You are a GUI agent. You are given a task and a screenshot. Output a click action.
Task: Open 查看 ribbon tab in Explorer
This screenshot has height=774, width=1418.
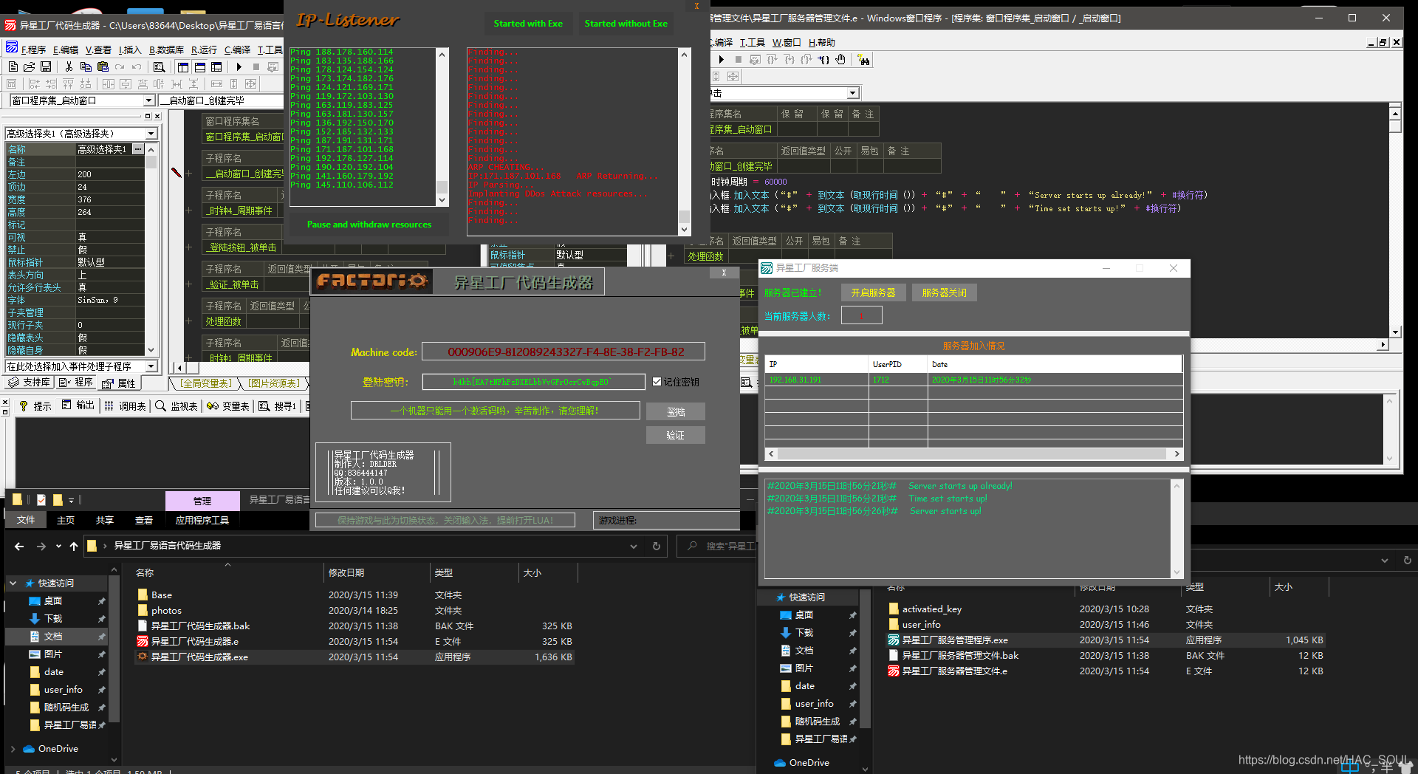coord(143,520)
